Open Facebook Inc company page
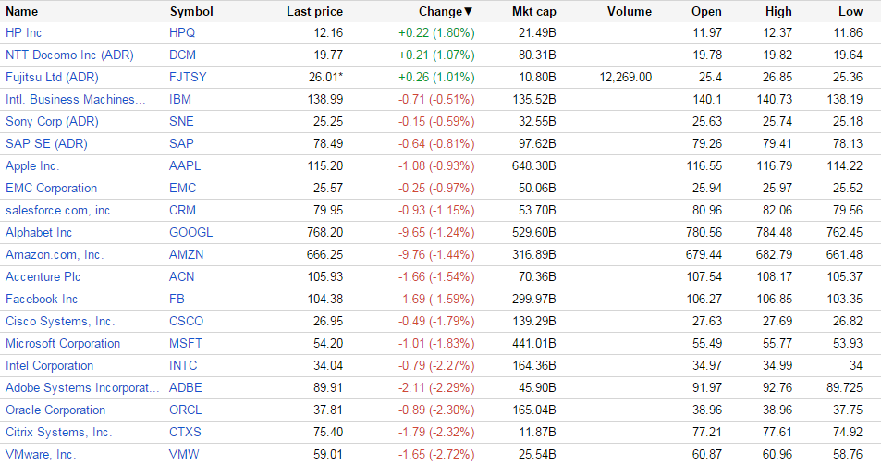 point(42,299)
